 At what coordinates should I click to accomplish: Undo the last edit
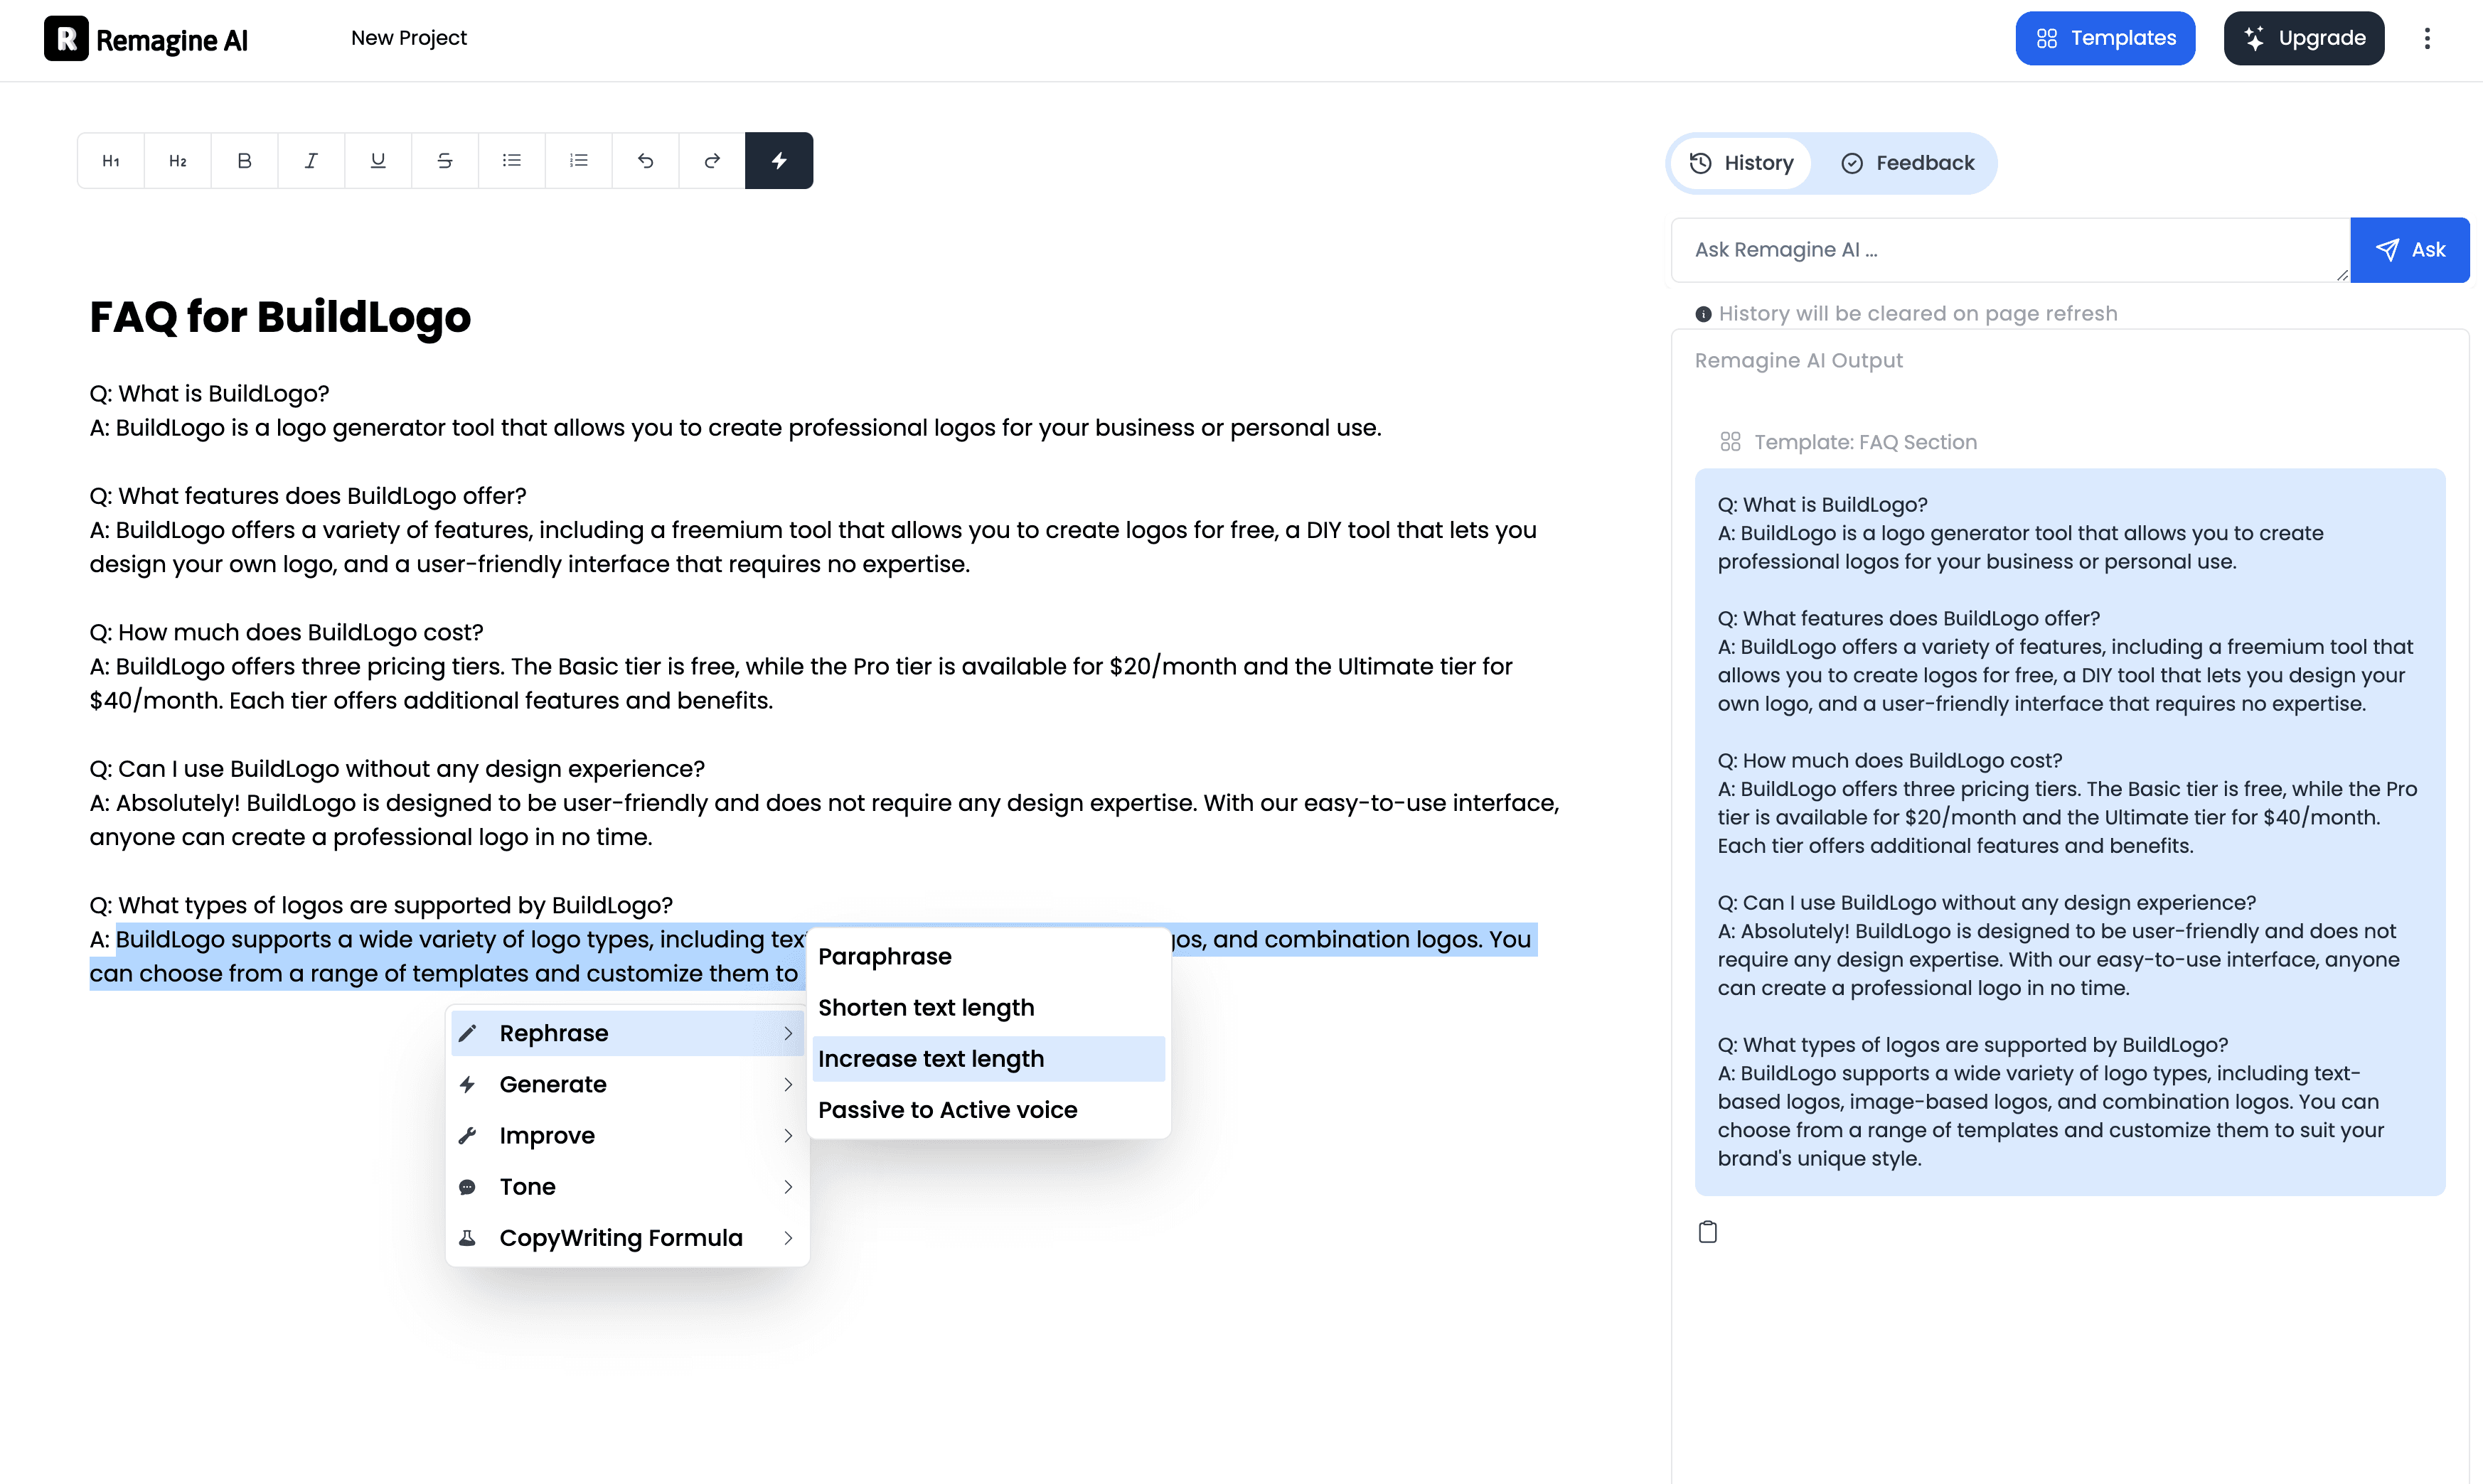[645, 161]
